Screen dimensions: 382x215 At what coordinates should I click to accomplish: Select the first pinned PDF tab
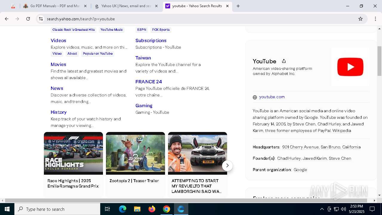coord(13,6)
